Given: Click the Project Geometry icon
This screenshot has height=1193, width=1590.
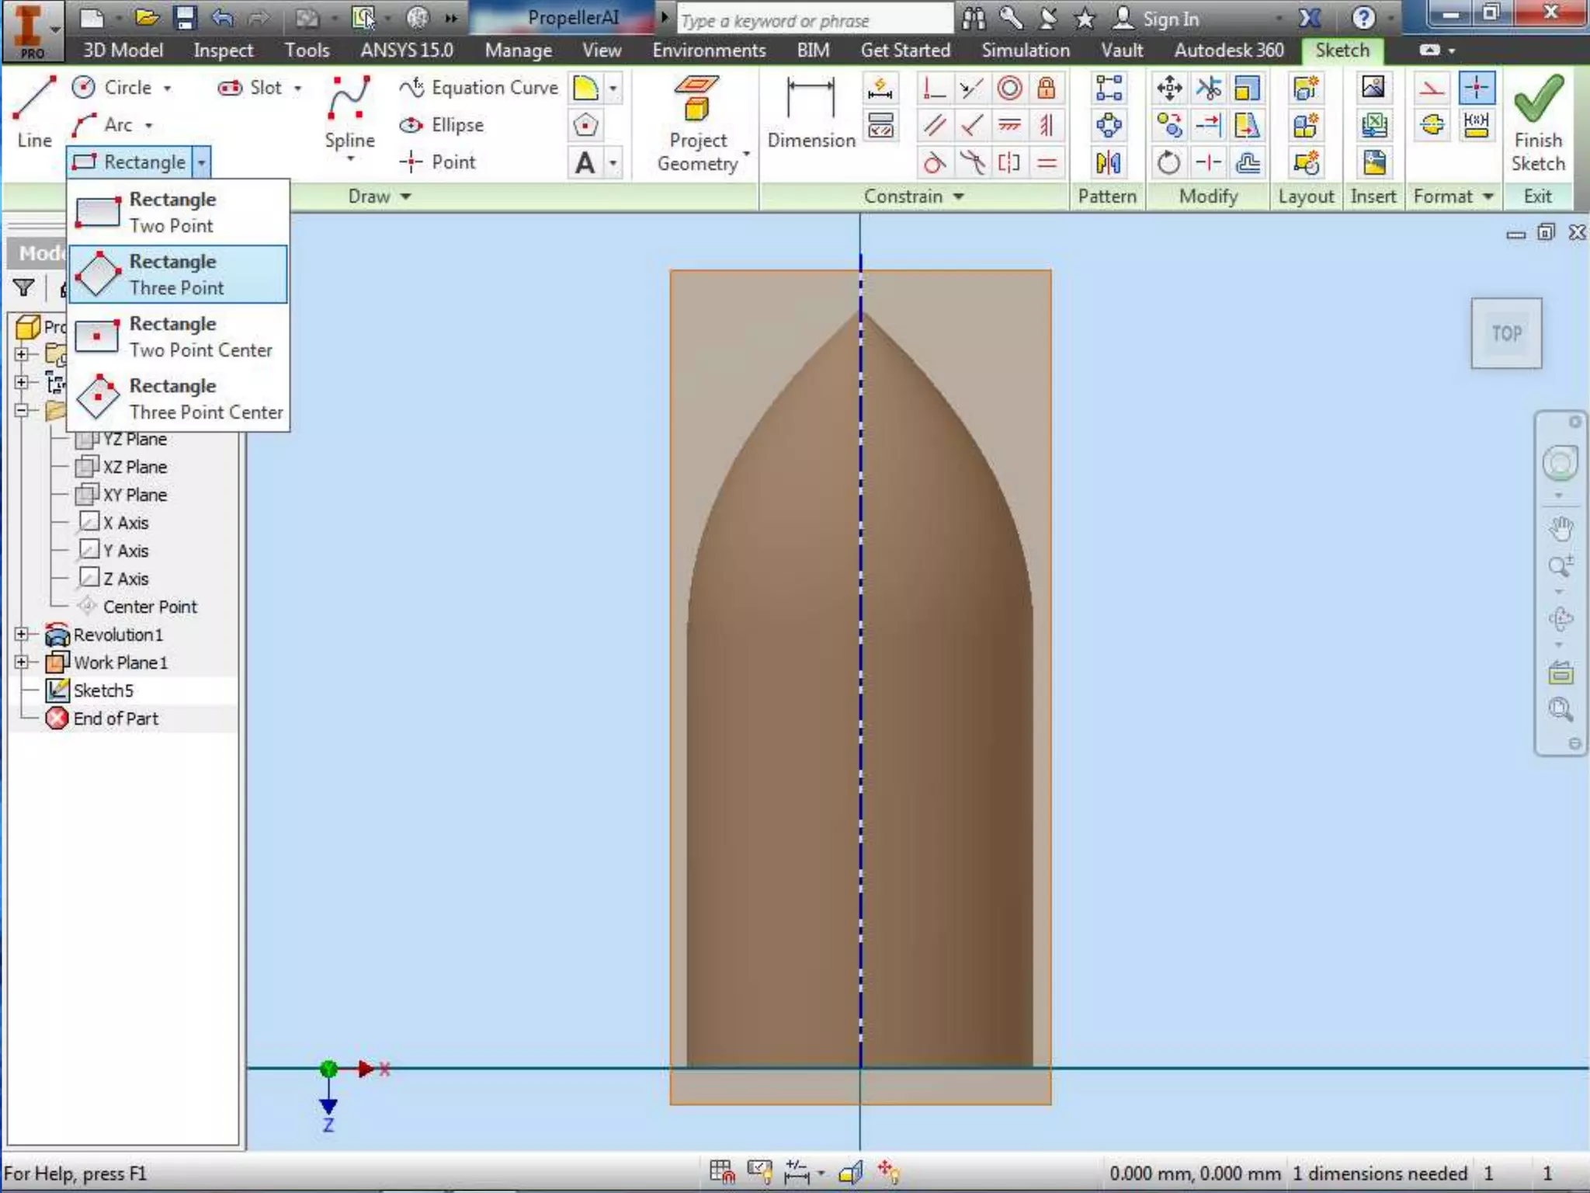Looking at the screenshot, I should 696,99.
